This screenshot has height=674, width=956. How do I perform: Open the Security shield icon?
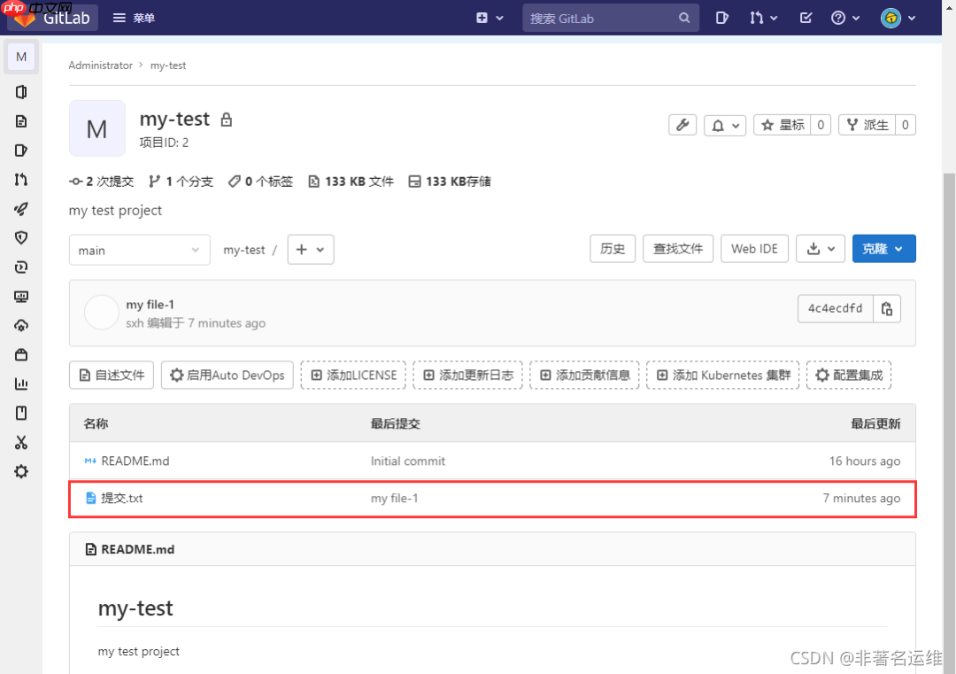(20, 237)
